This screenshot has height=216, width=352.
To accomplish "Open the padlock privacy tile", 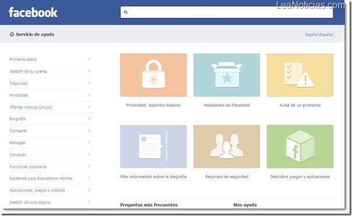I will click(153, 75).
